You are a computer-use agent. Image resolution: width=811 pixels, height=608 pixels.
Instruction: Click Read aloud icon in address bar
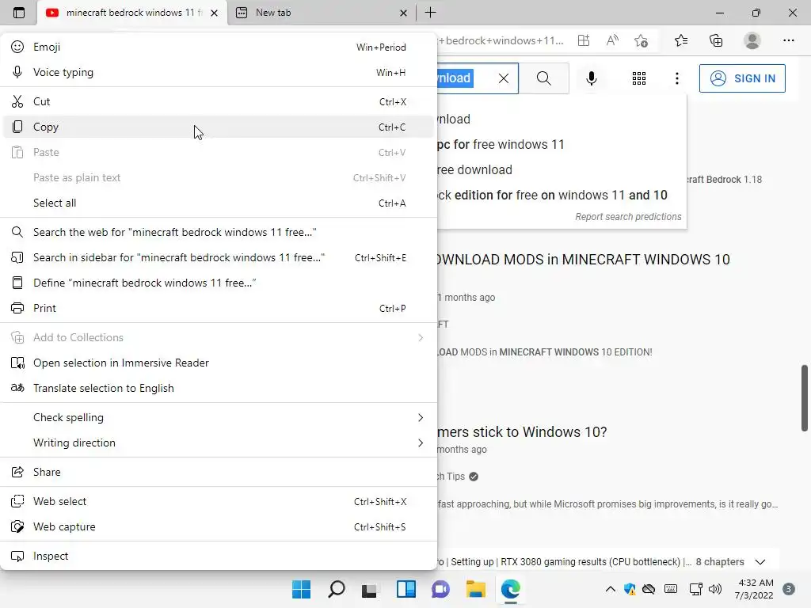point(612,40)
